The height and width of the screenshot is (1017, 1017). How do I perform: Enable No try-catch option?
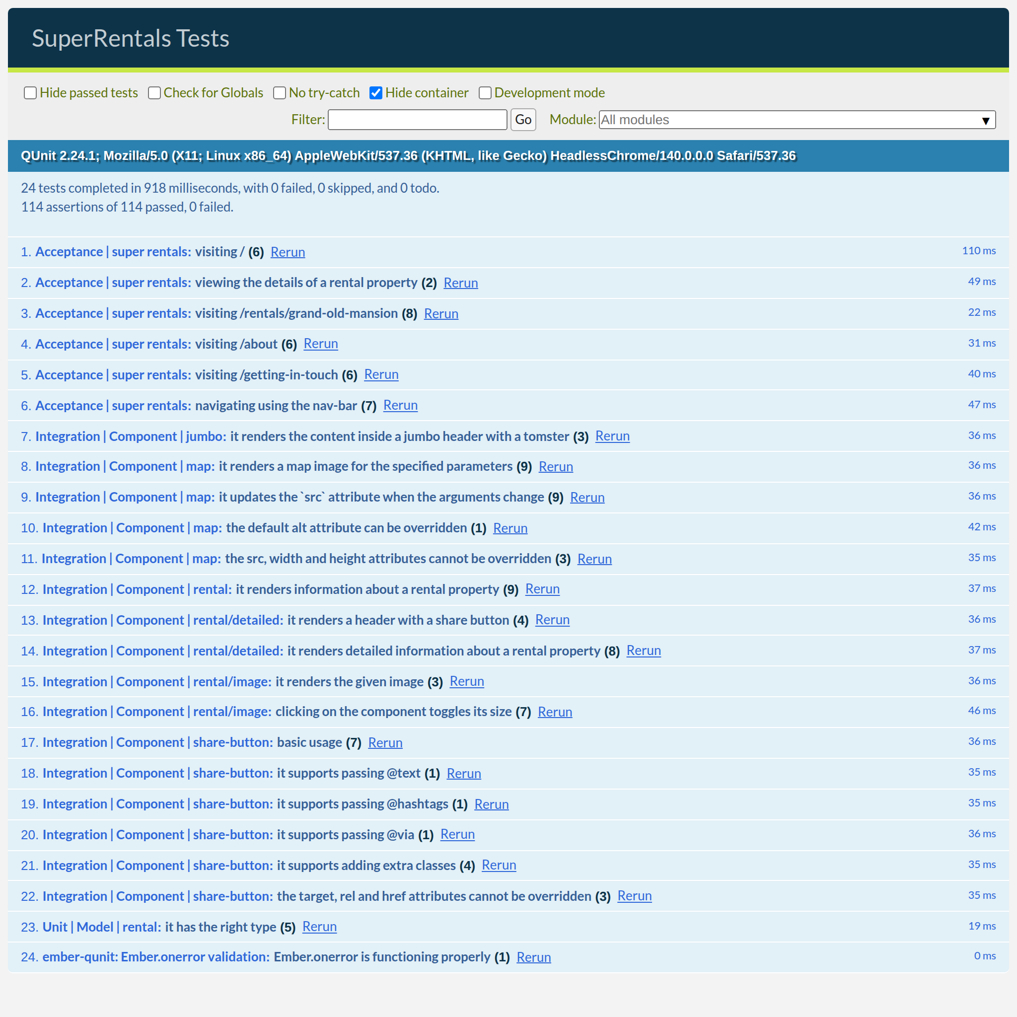point(280,93)
